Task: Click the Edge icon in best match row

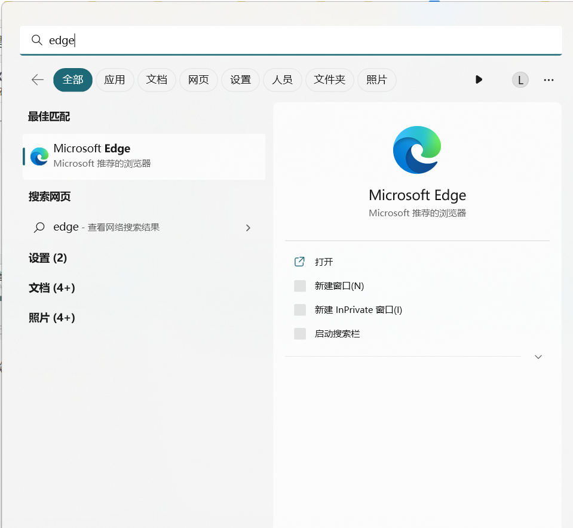Action: [39, 156]
